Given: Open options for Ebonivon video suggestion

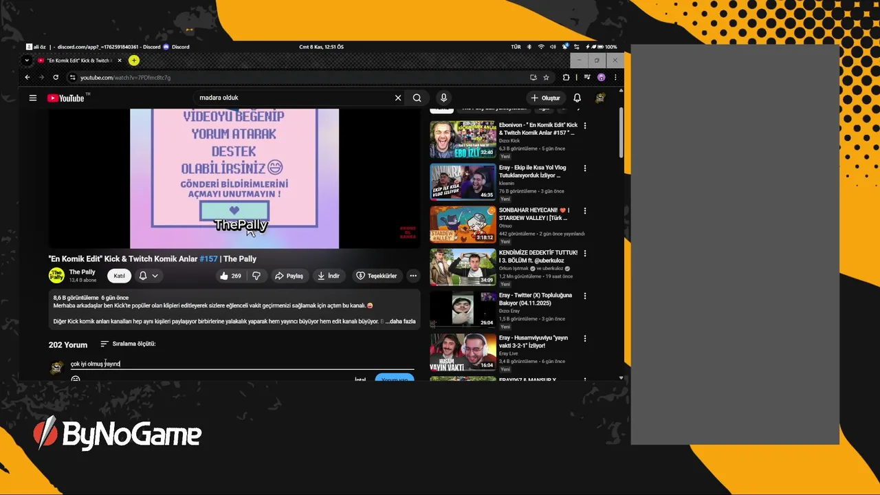Looking at the screenshot, I should (585, 126).
